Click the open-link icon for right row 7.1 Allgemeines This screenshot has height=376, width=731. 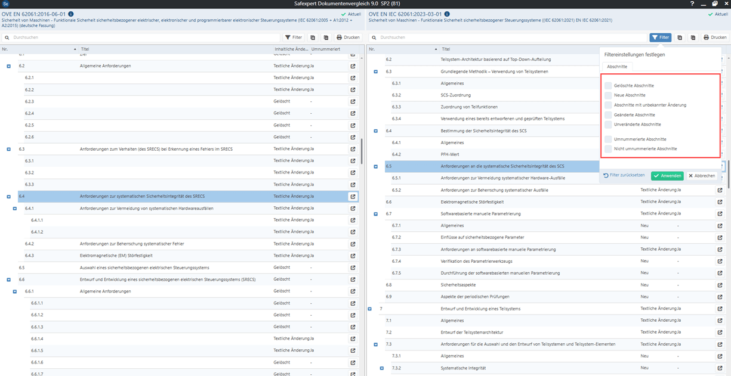pos(720,321)
